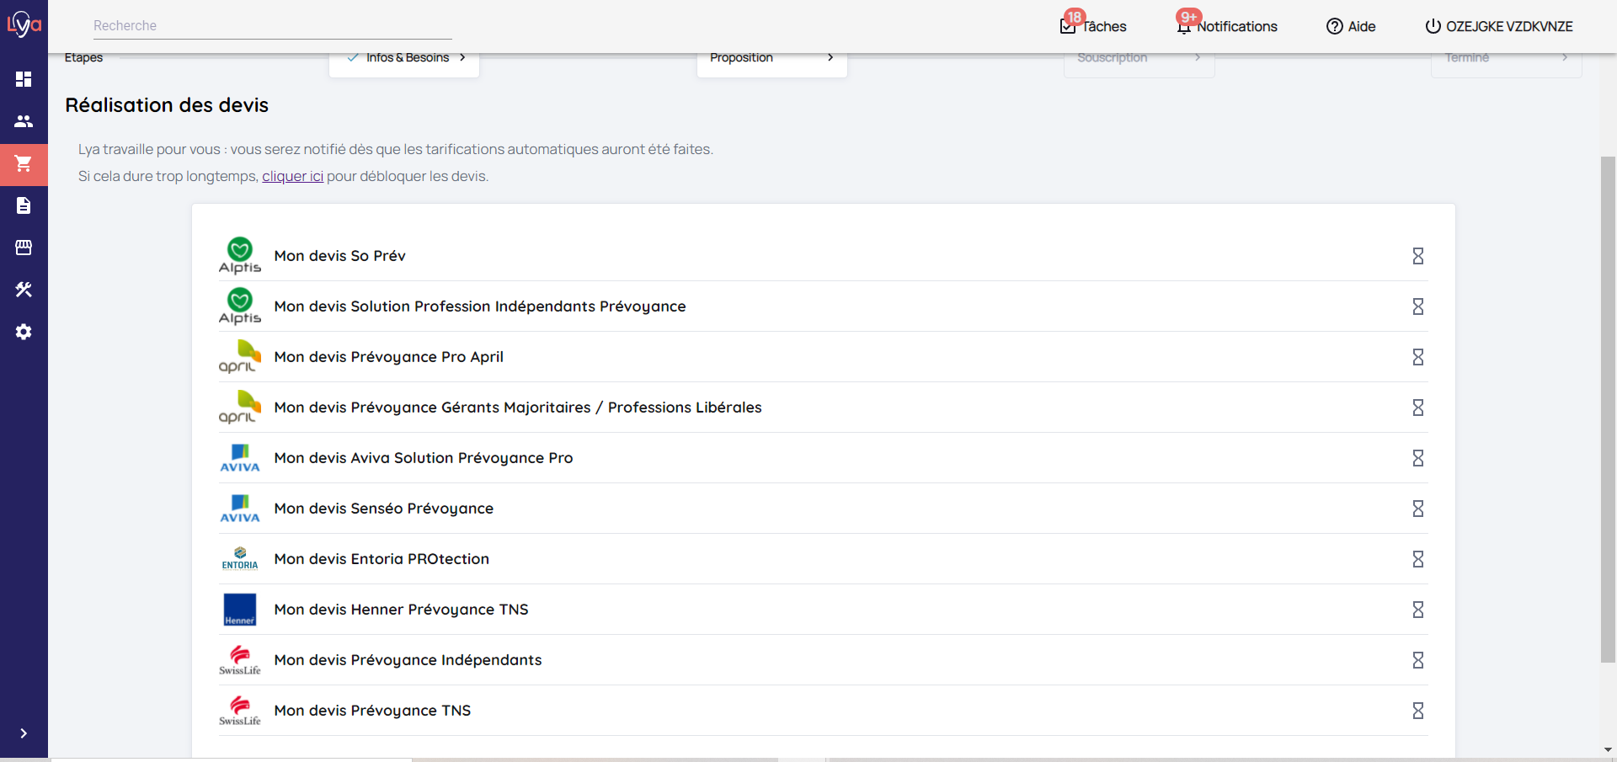
Task: Open Notifications panel
Action: [x=1227, y=26]
